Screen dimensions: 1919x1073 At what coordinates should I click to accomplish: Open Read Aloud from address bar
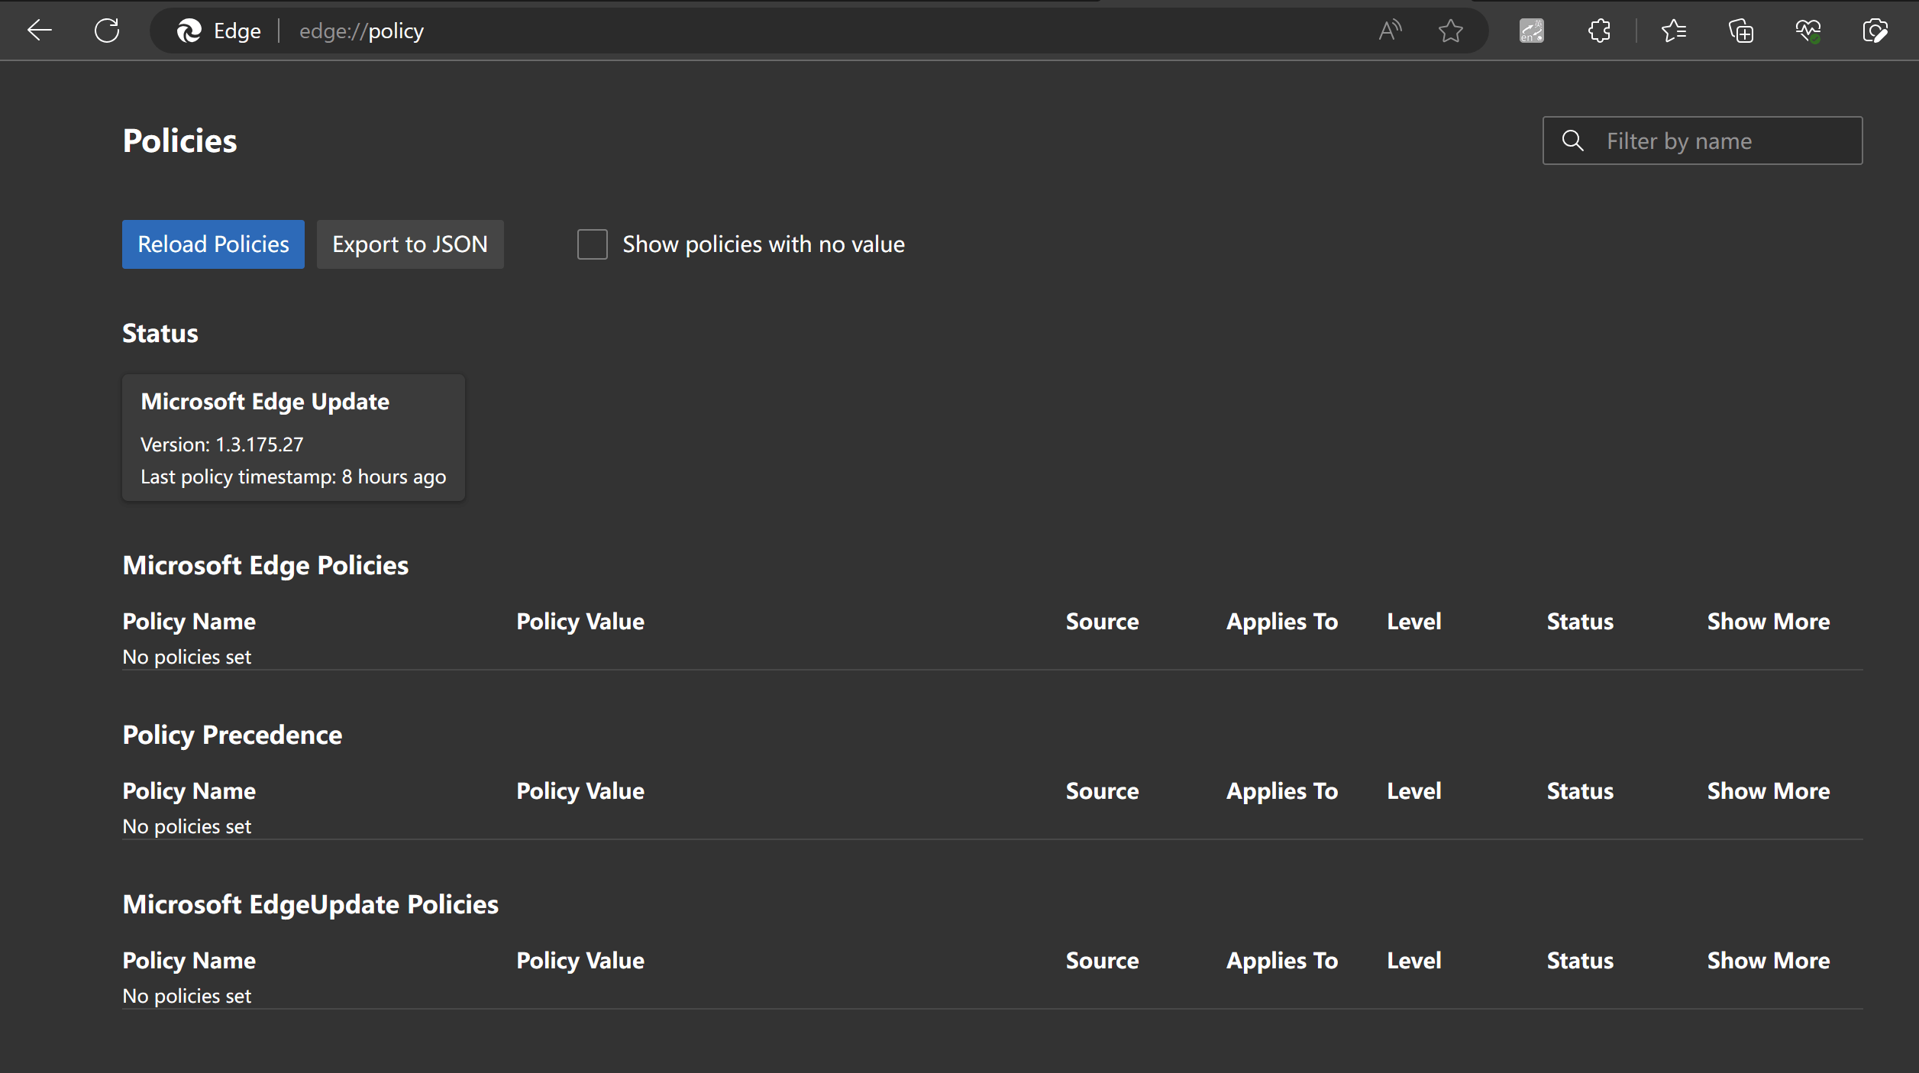(x=1390, y=31)
